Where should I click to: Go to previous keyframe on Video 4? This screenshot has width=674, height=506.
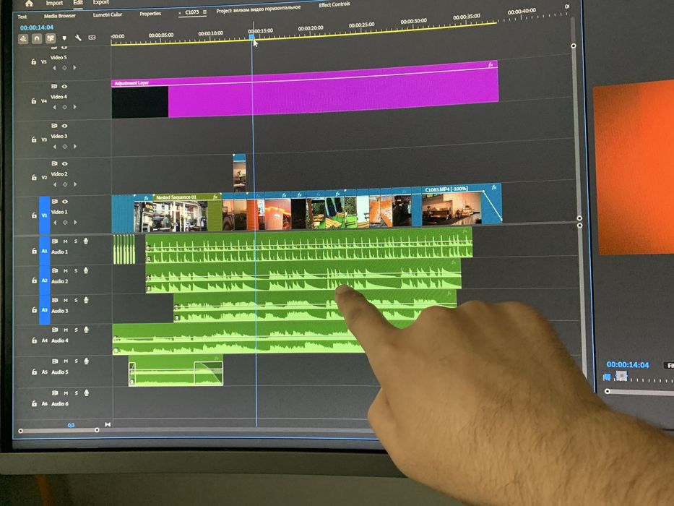click(x=54, y=107)
